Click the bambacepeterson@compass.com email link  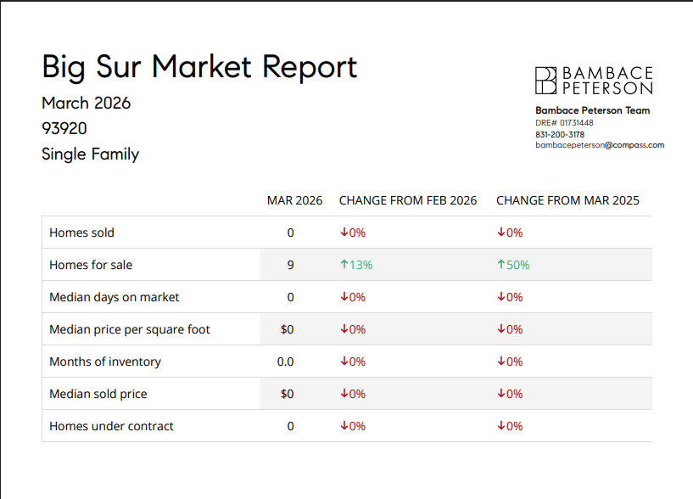(600, 145)
